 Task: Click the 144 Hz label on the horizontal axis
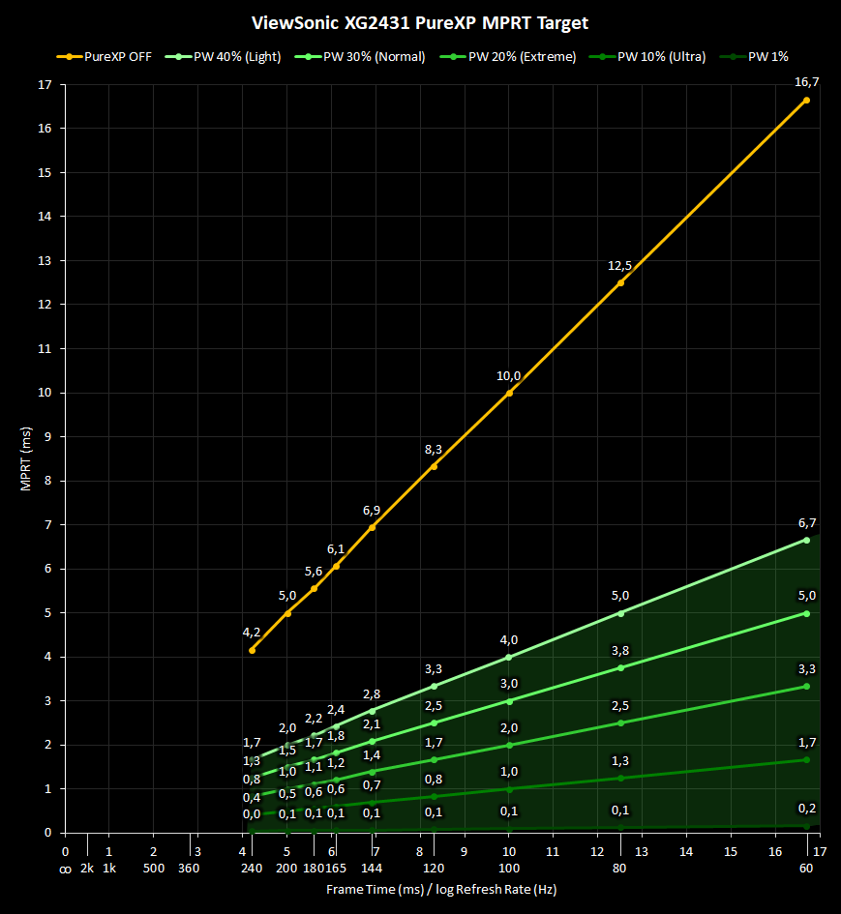tap(374, 869)
